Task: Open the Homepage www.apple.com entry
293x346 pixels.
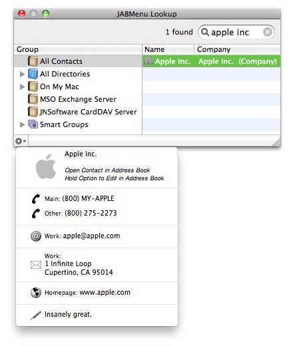Action: click(x=97, y=293)
